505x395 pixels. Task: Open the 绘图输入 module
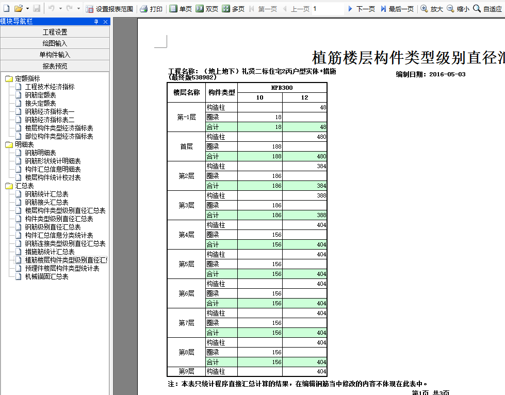(x=55, y=43)
